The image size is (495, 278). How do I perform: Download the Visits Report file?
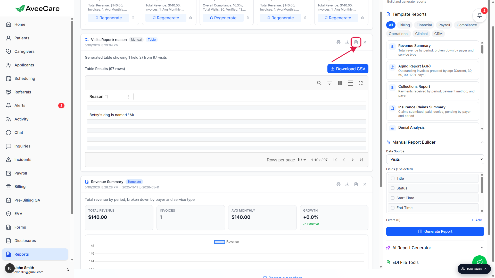347,42
